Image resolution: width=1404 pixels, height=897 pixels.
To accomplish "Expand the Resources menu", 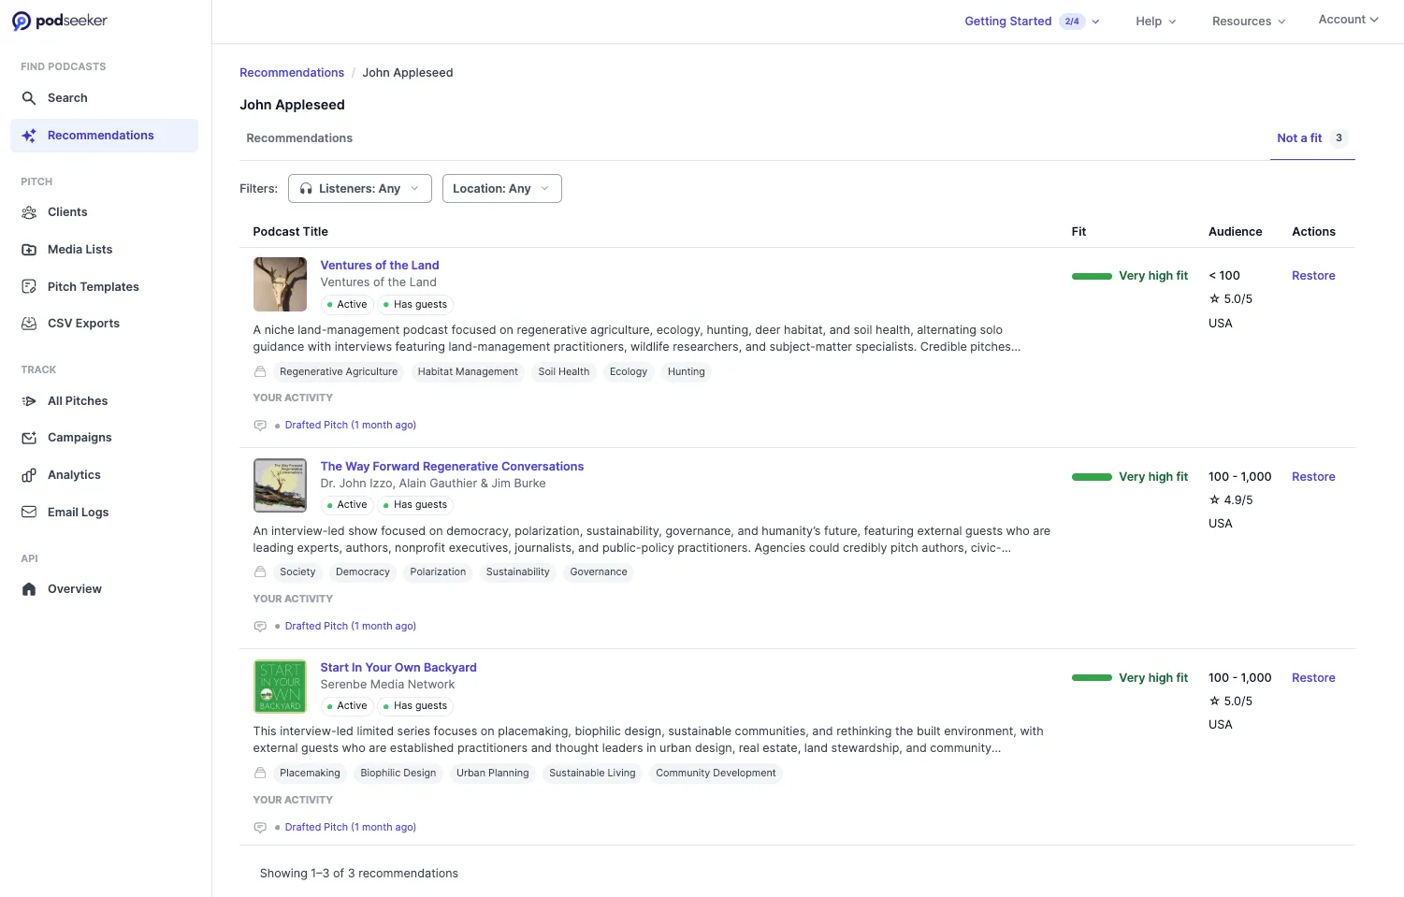I will tap(1249, 22).
